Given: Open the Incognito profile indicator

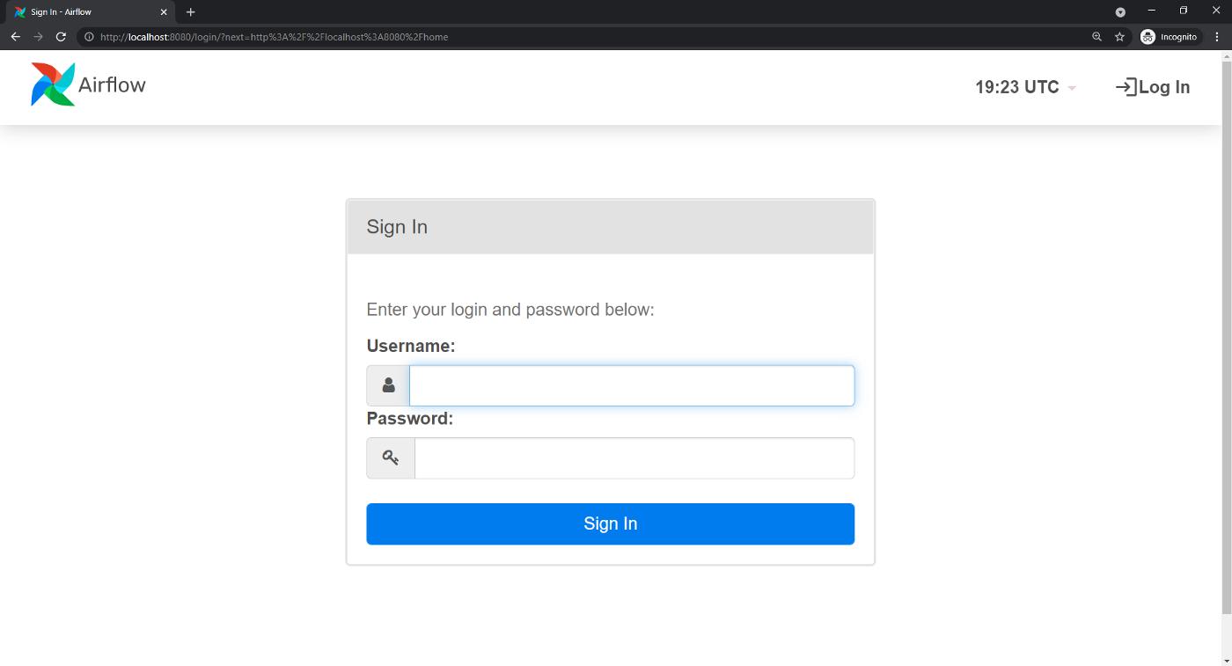Looking at the screenshot, I should click(1170, 37).
